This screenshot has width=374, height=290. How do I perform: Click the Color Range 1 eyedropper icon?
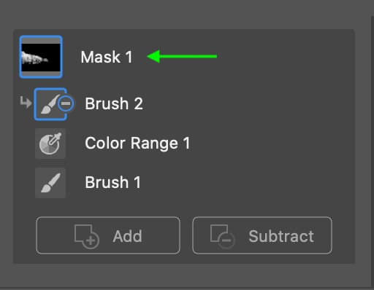[x=50, y=144]
